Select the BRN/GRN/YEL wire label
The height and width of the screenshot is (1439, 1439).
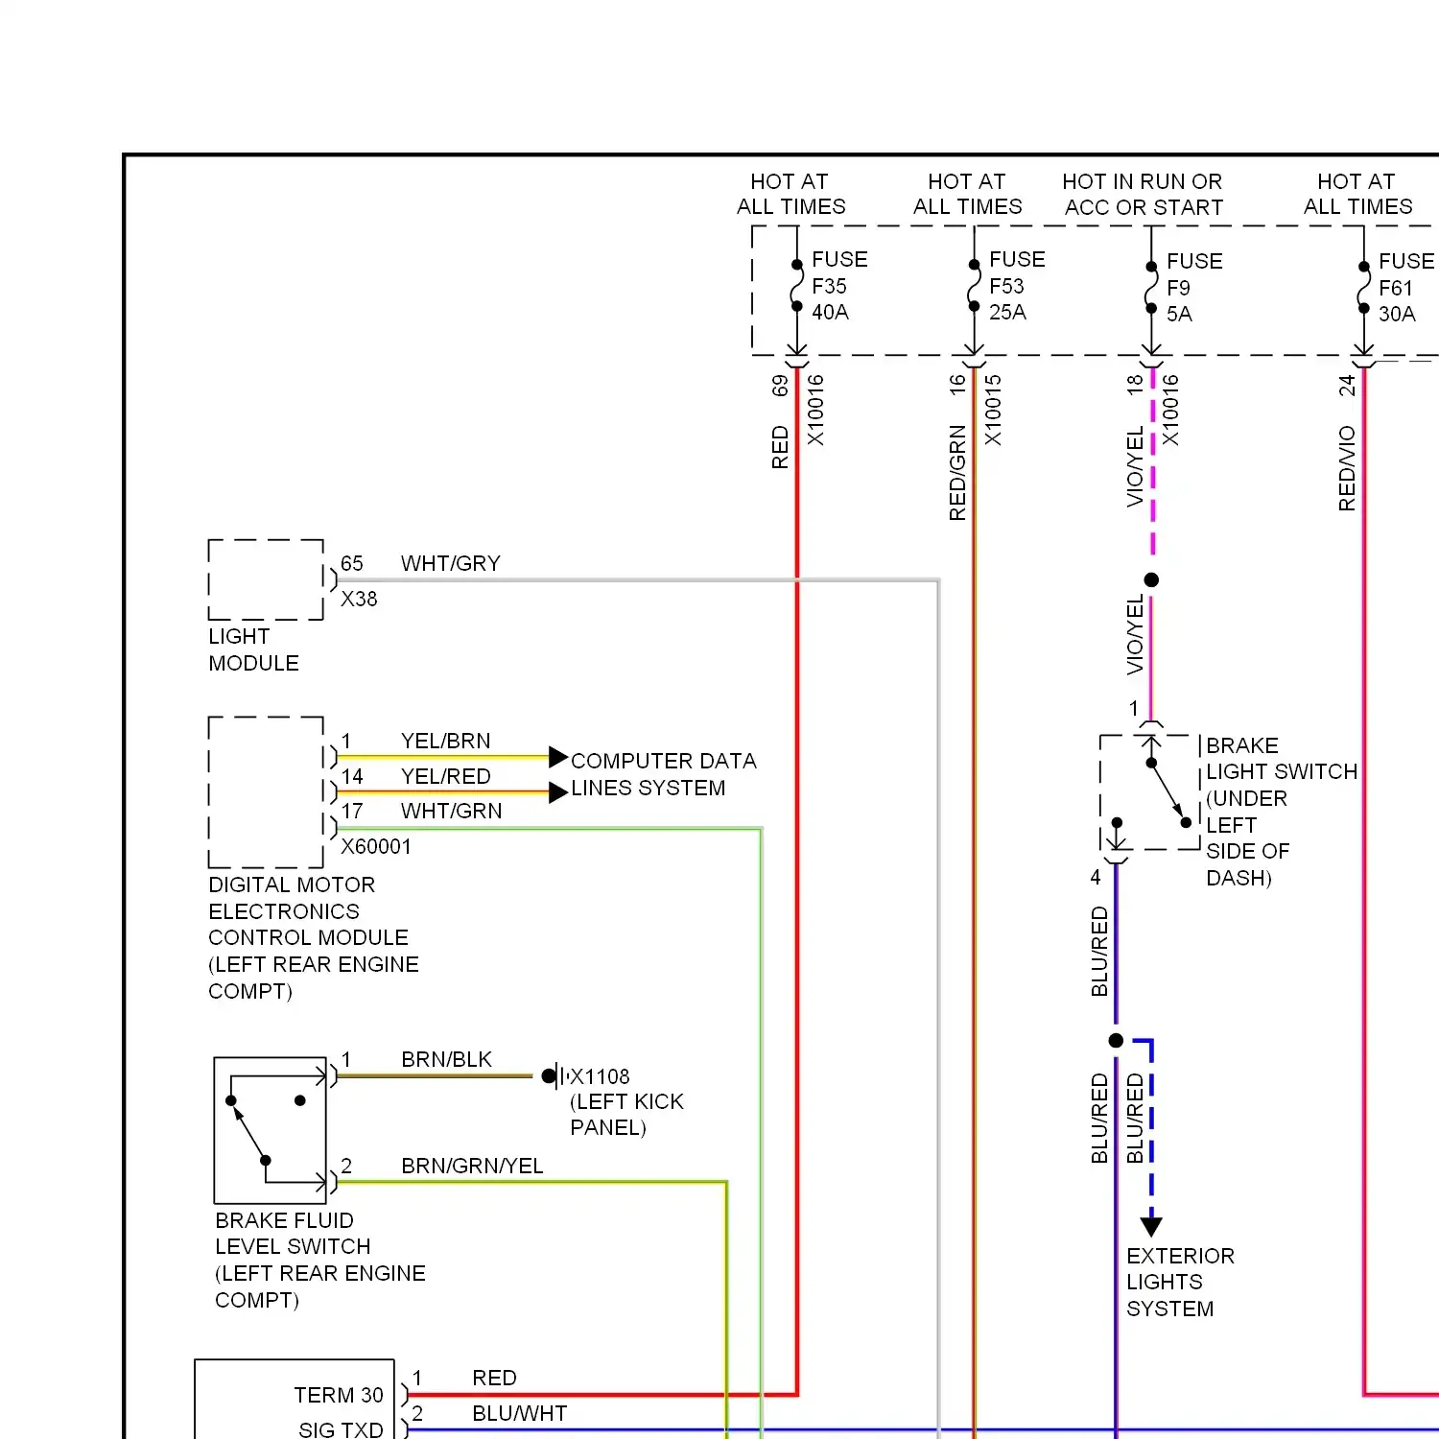[x=472, y=1166]
